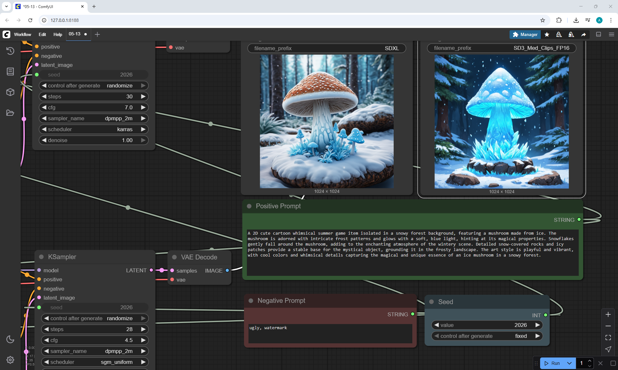This screenshot has width=618, height=370.
Task: Open settings gear in sidebar
Action: pyautogui.click(x=10, y=360)
